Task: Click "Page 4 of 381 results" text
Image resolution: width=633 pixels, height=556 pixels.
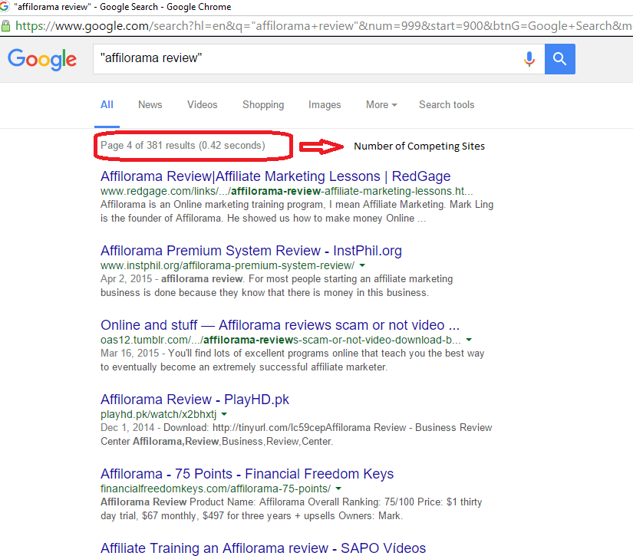Action: 148,145
